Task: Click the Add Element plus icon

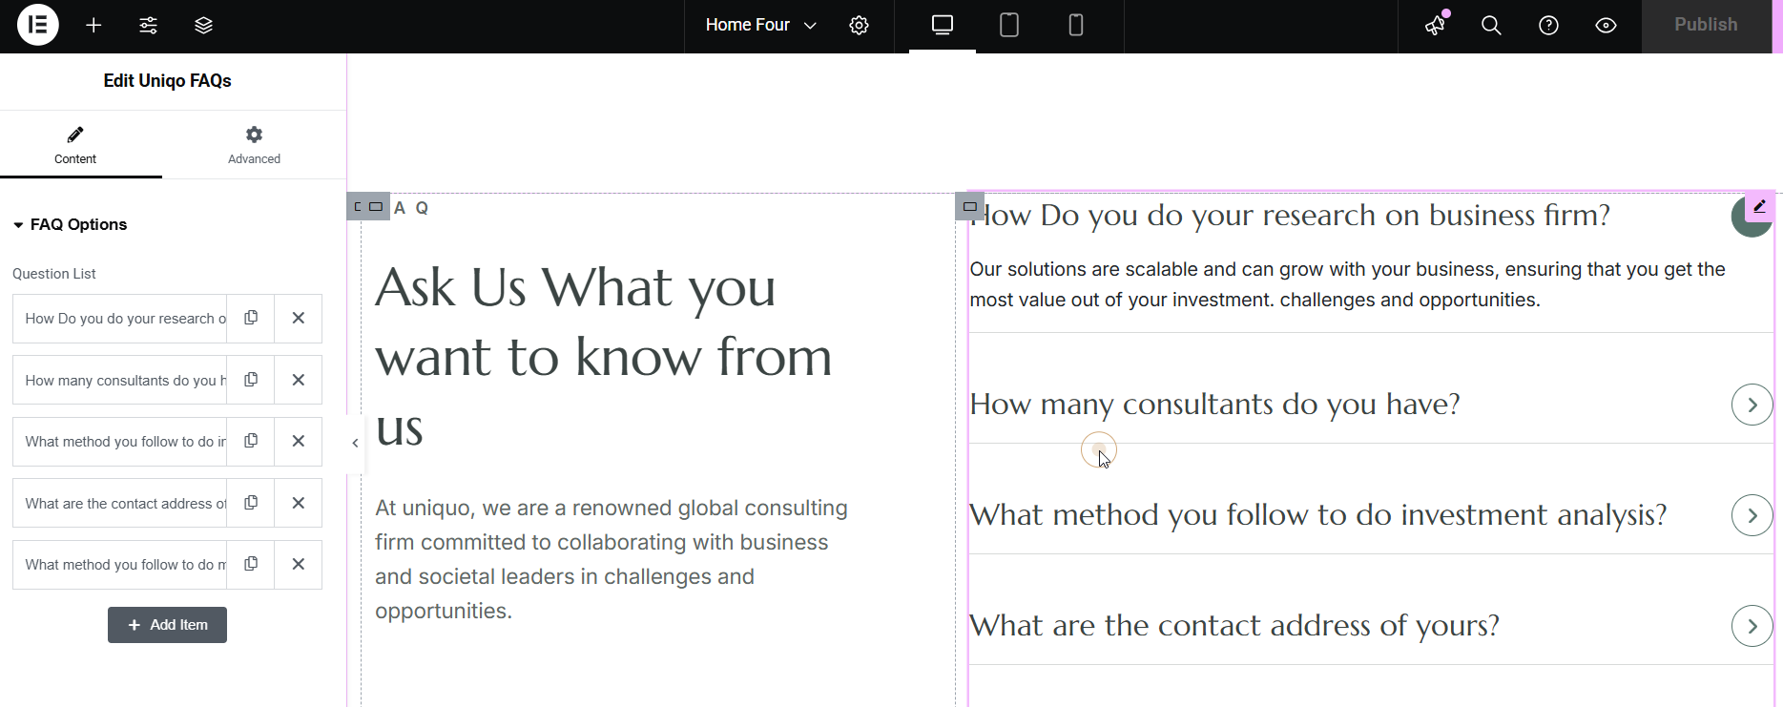Action: click(93, 26)
